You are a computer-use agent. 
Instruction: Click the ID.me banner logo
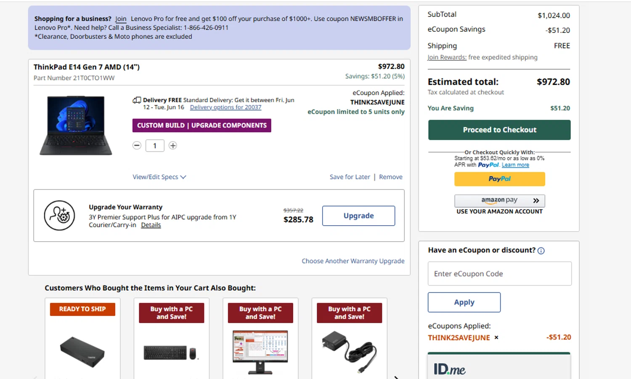pos(449,369)
